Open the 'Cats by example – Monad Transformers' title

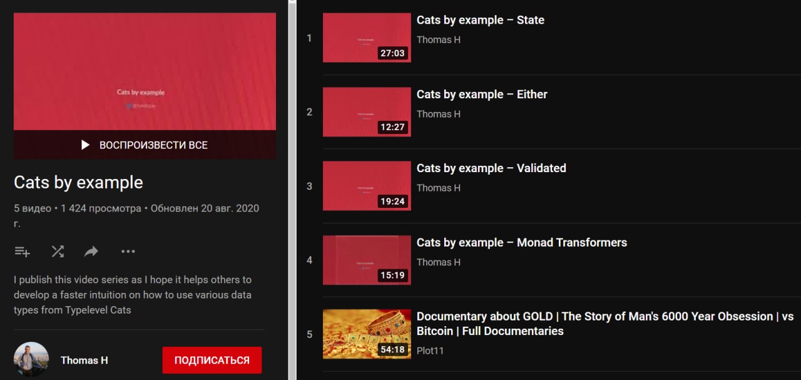[x=522, y=243]
